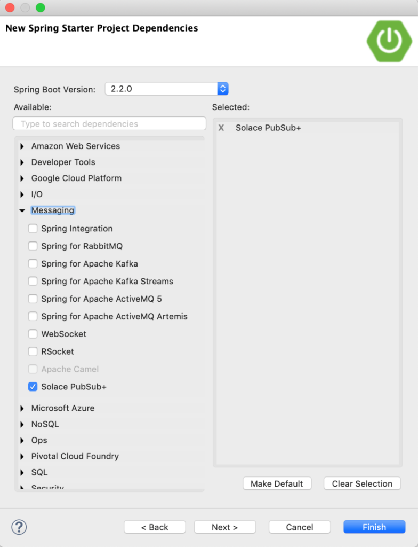Click the Pivotal Cloud Foundry label
The image size is (418, 547).
[x=75, y=456]
